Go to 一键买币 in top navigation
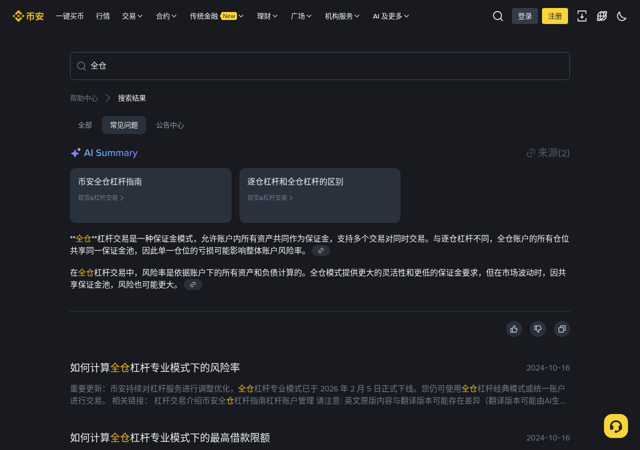Screen dimensions: 640x450 coord(70,16)
